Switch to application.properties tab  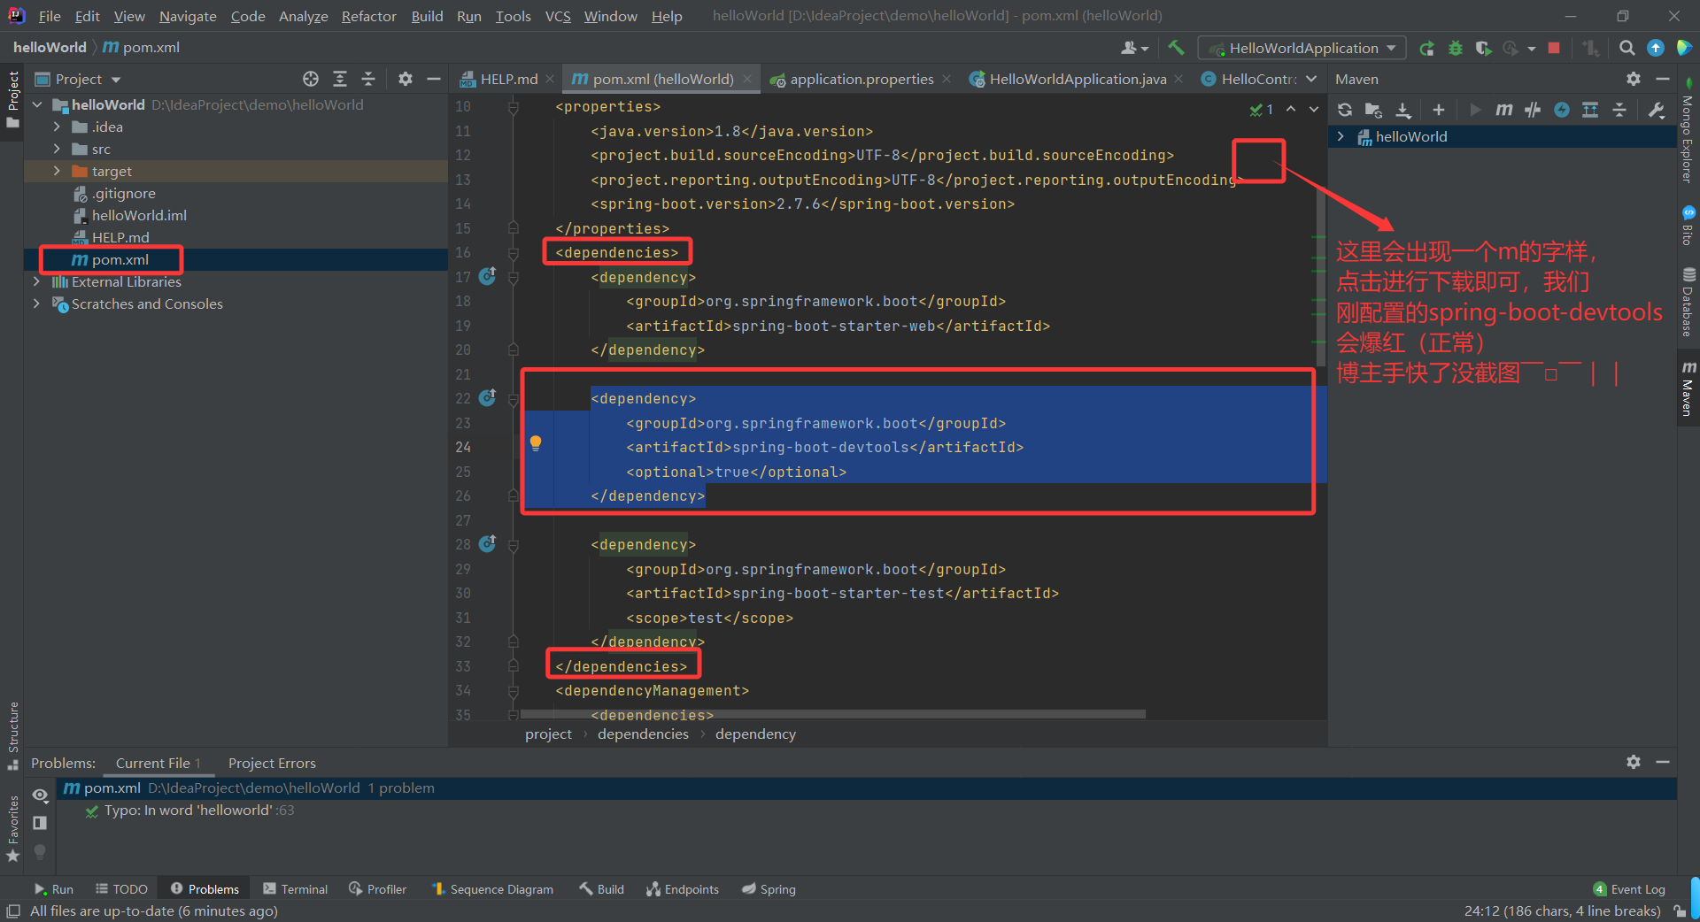[x=861, y=79]
